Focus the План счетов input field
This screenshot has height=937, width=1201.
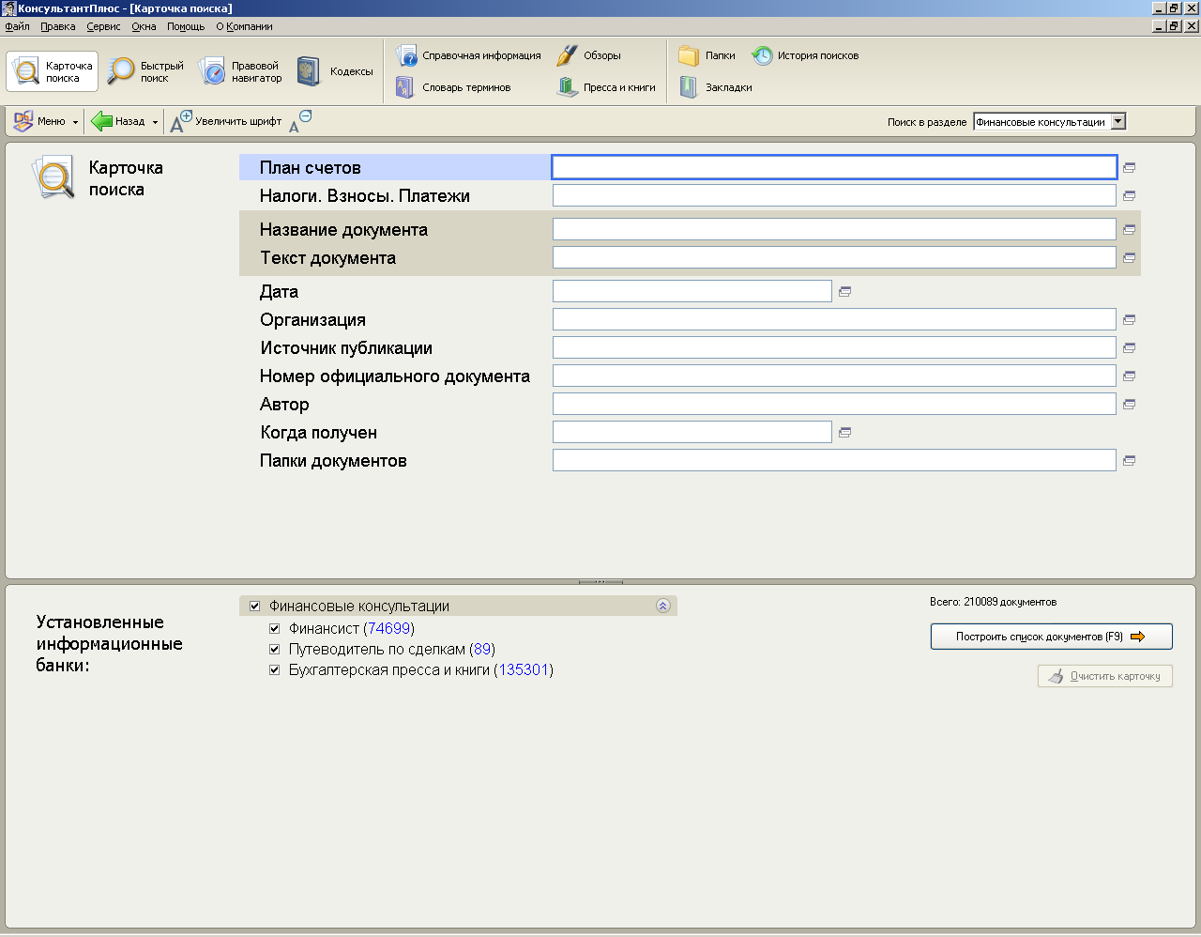(834, 167)
